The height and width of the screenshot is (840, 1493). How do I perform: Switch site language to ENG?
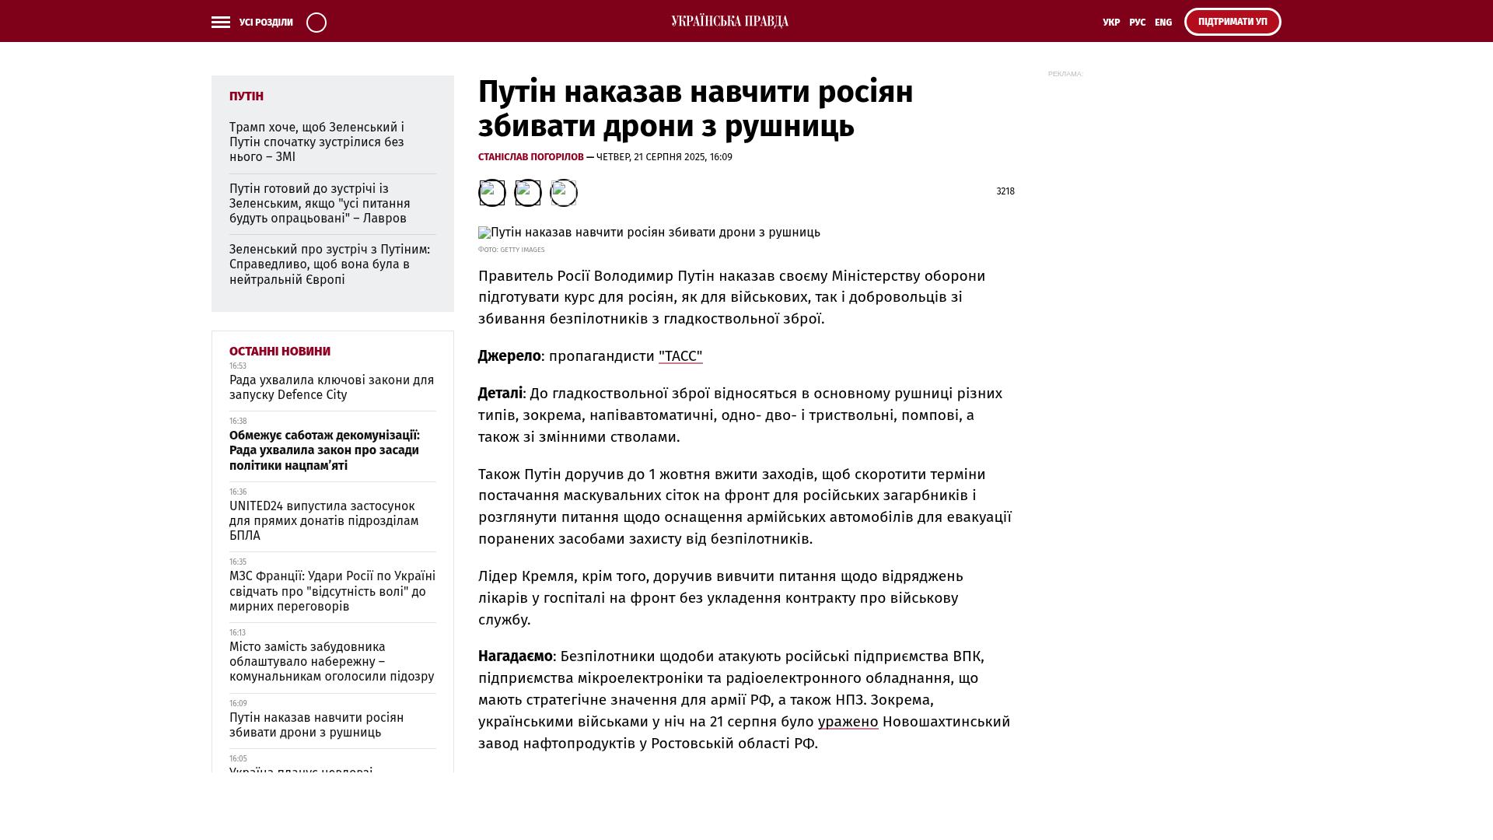coord(1163,23)
